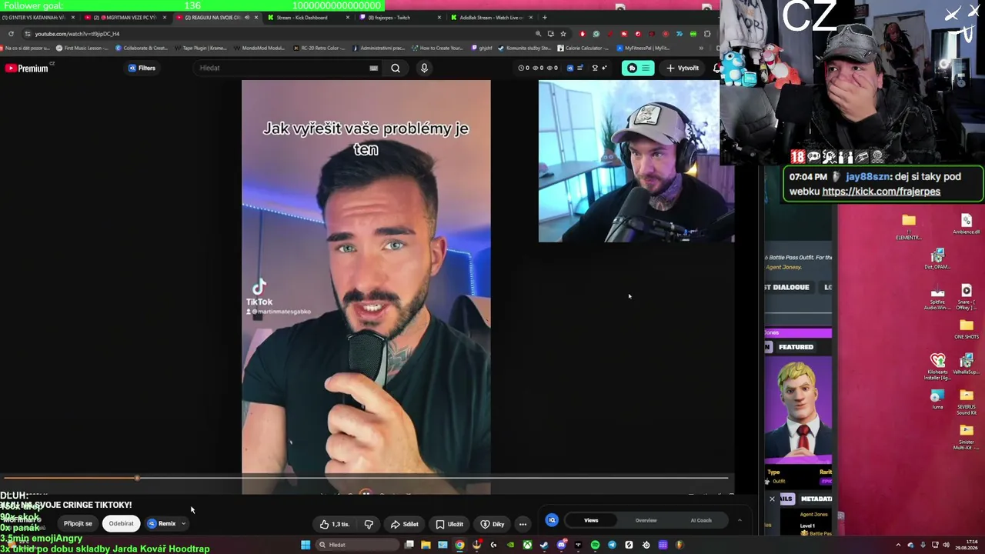The width and height of the screenshot is (985, 554).
Task: Switch to the MGFITMAN VEZE PC tab
Action: 125,18
